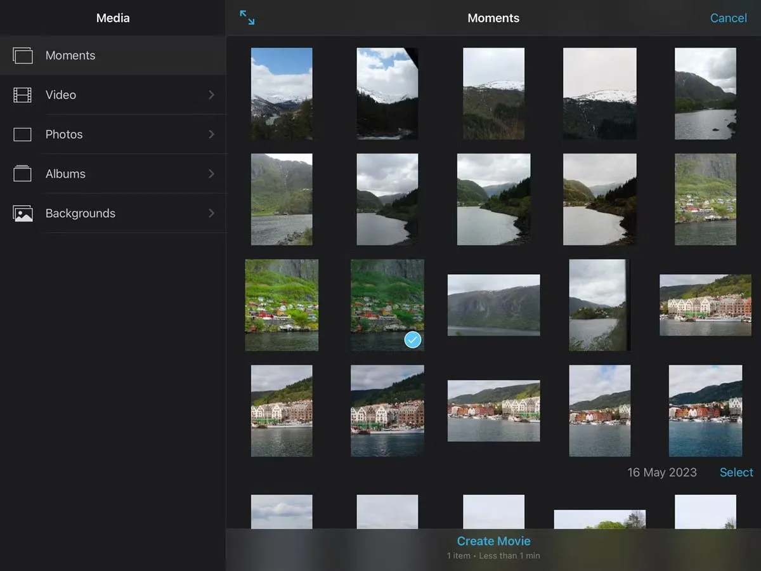Image resolution: width=761 pixels, height=571 pixels.
Task: Expand the Video category chevron
Action: coord(211,95)
